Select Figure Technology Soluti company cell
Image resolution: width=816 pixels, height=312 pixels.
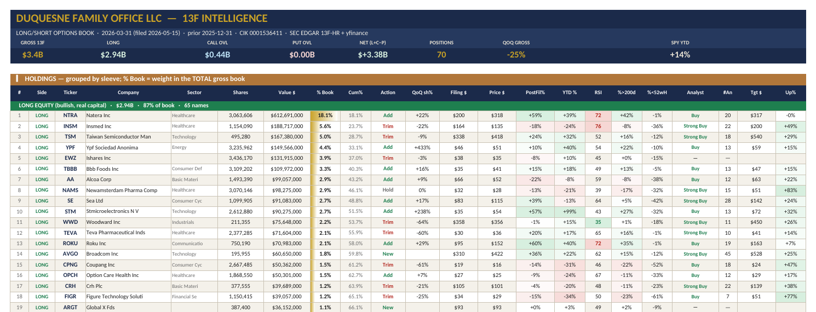tap(128, 297)
